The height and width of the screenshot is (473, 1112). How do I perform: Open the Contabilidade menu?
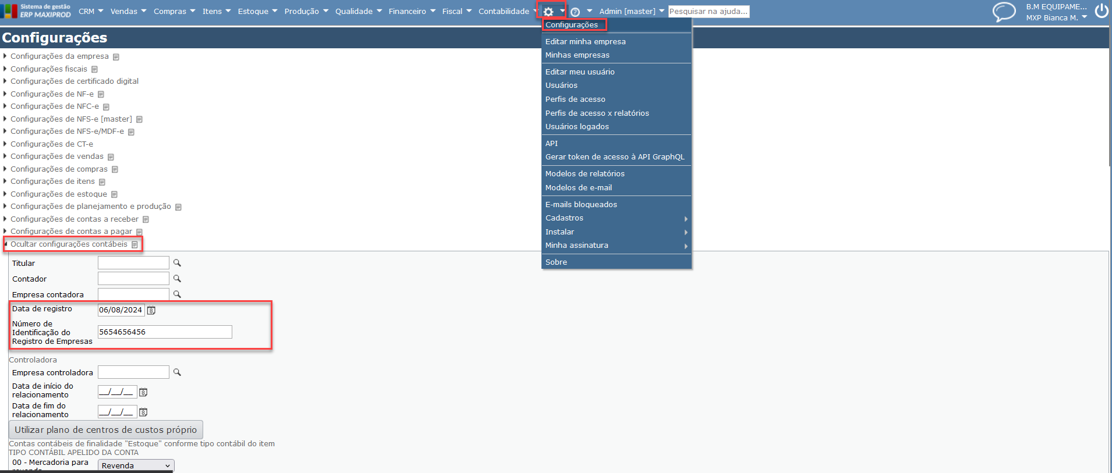(508, 12)
